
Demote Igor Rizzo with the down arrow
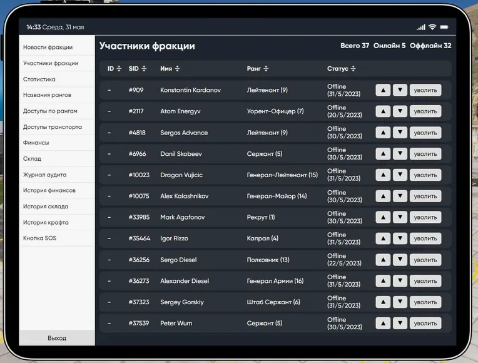tap(400, 238)
